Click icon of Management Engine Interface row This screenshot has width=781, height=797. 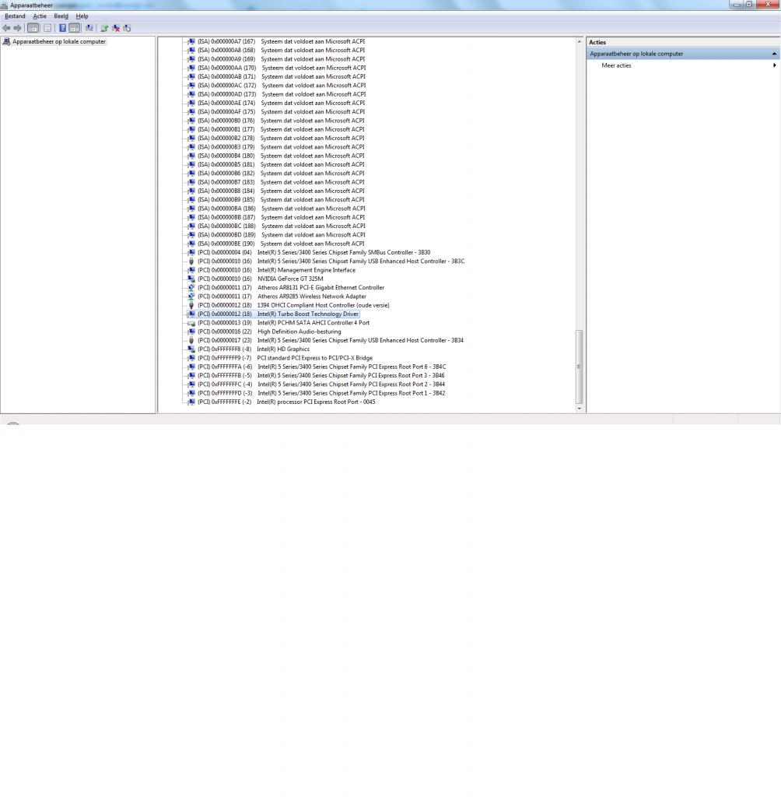click(191, 270)
